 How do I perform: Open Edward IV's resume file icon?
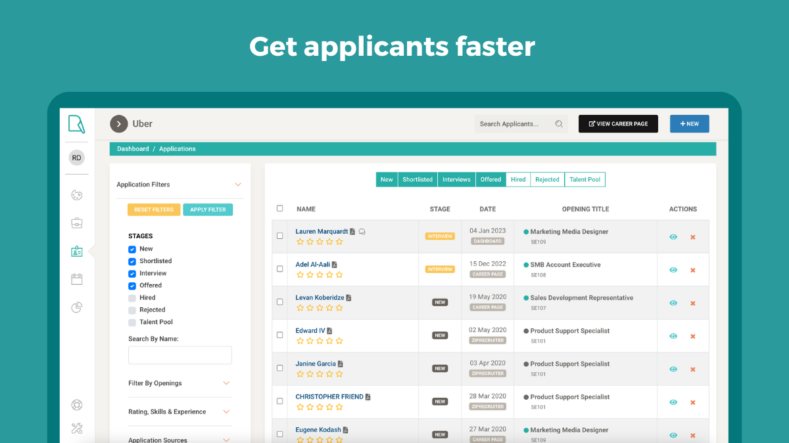click(329, 331)
